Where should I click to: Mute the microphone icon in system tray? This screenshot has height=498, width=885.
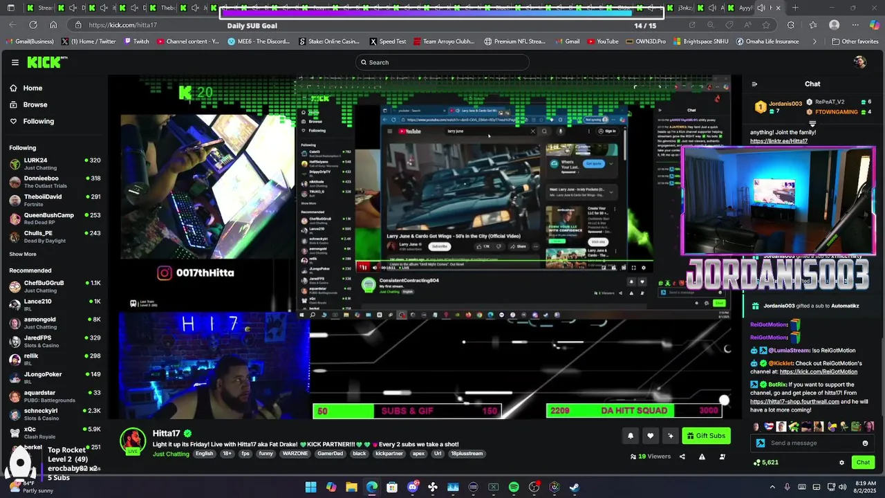788,487
